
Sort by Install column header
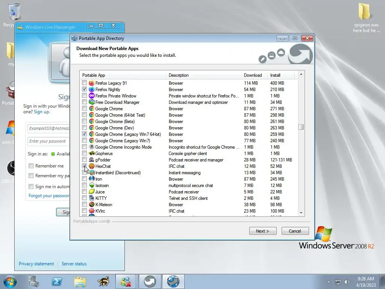pos(281,75)
